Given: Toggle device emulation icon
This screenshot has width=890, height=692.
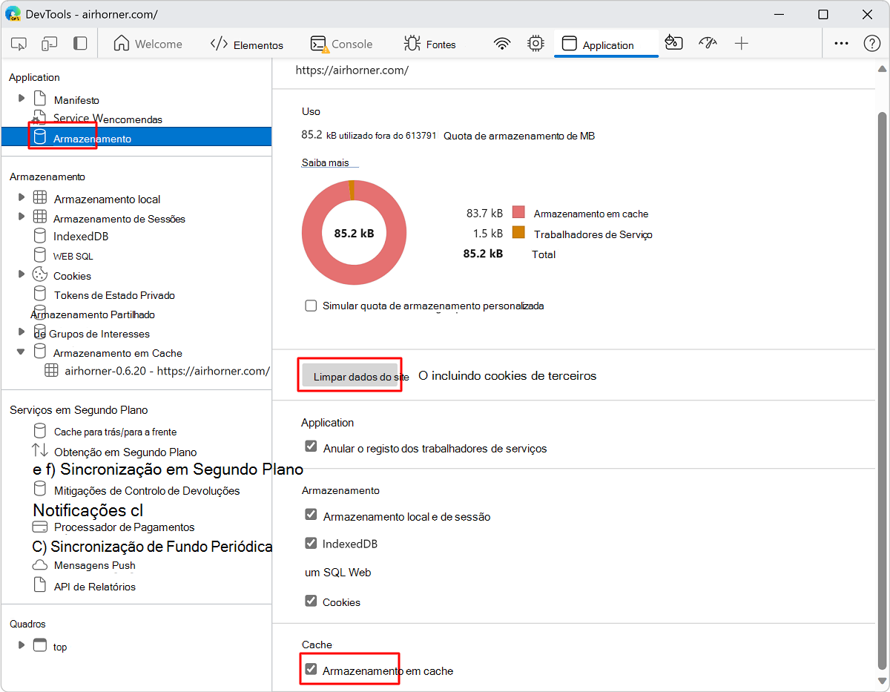Looking at the screenshot, I should 49,44.
